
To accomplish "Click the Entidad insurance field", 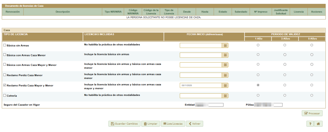I will point(209,105).
